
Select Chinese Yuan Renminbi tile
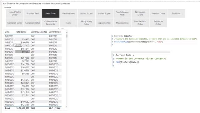pos(51,23)
